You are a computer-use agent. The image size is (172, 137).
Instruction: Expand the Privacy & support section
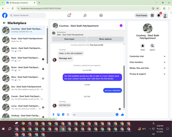click(x=148, y=74)
